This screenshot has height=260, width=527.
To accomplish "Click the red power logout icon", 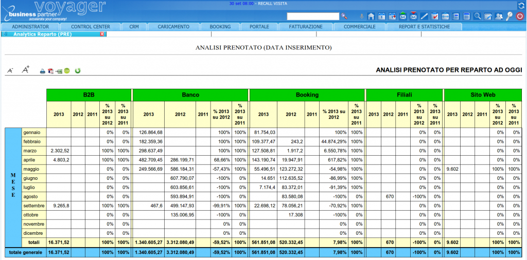I will 520,16.
